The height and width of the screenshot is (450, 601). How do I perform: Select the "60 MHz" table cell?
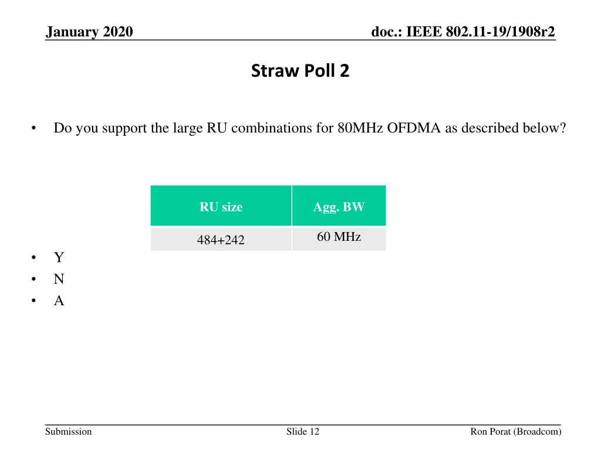[339, 237]
